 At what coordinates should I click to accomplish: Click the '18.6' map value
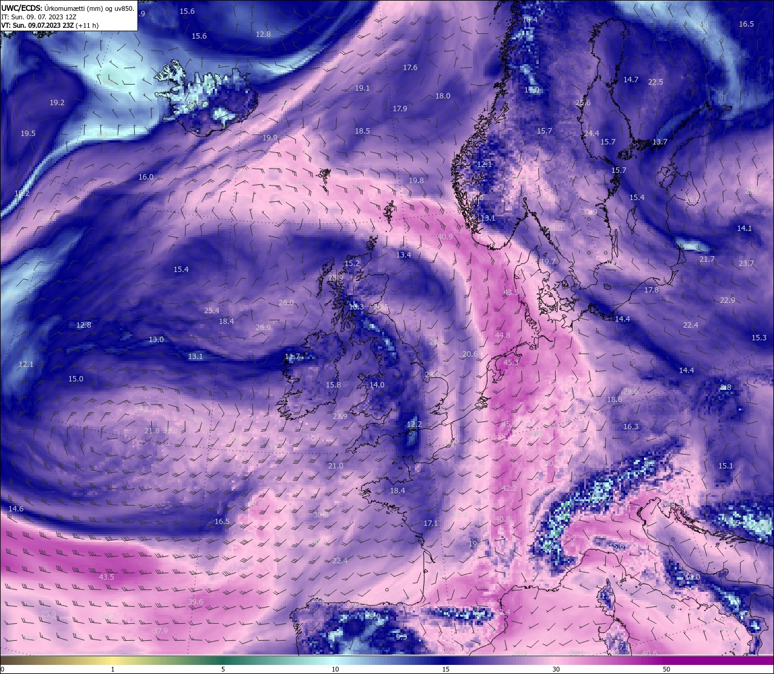614,400
